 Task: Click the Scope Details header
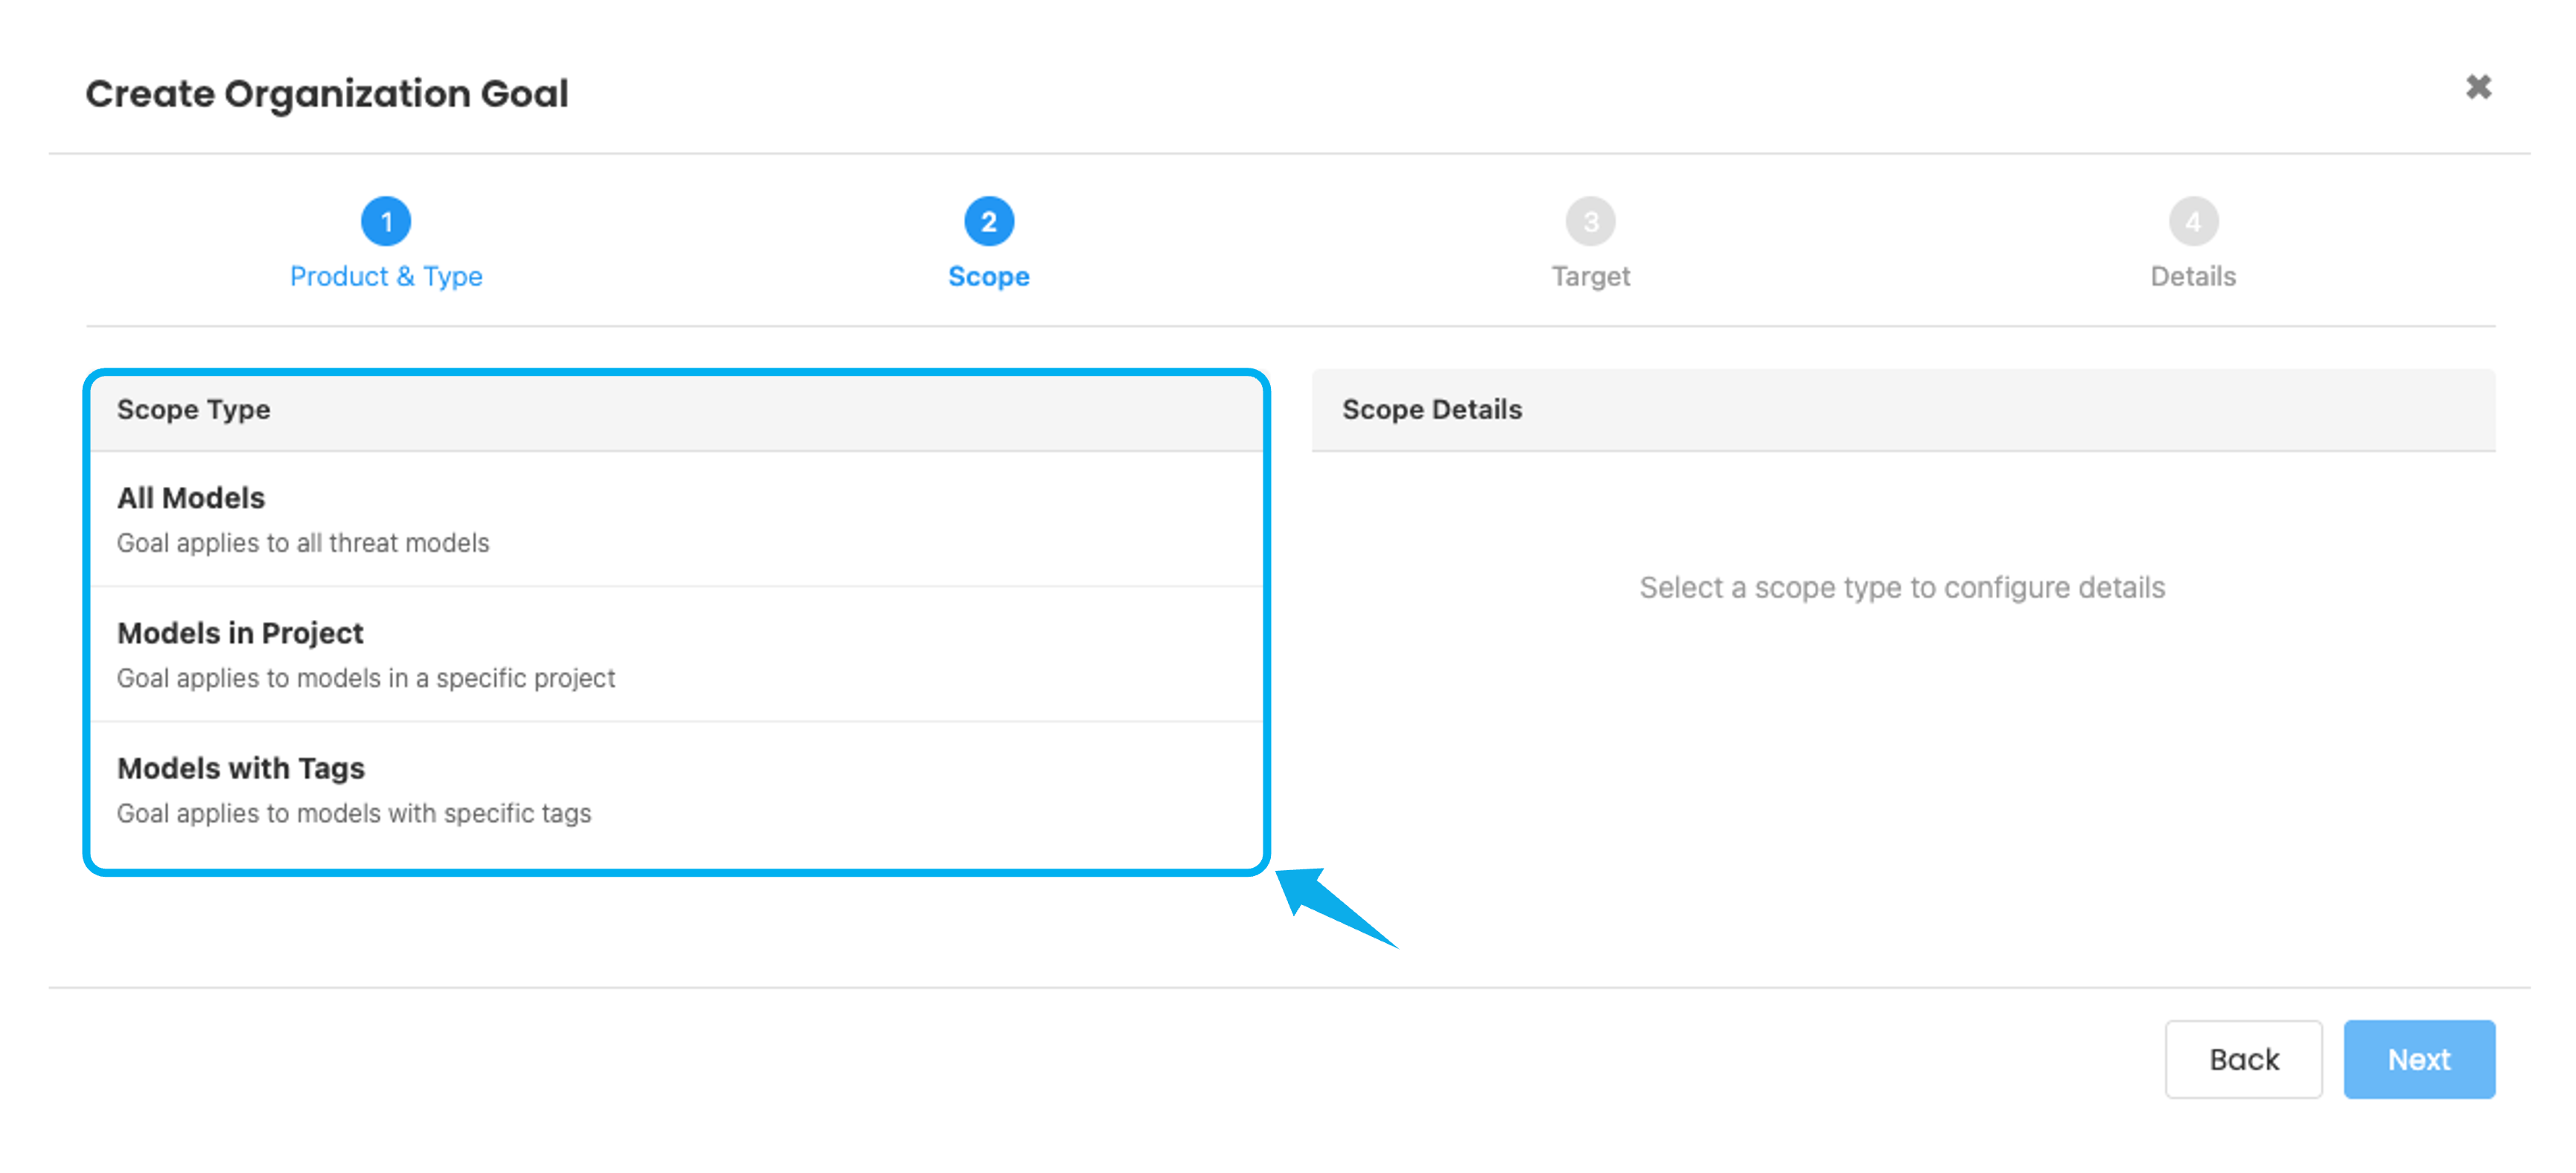[1431, 409]
